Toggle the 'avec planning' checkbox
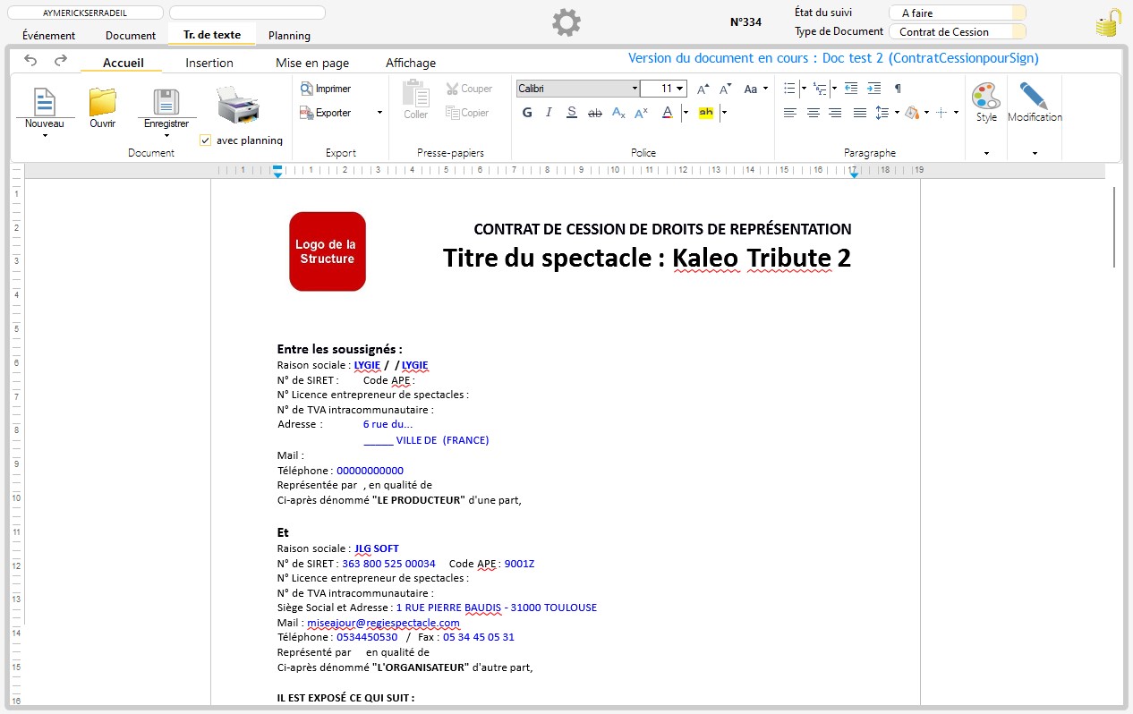Screen dimensions: 1133x714 [x=206, y=140]
